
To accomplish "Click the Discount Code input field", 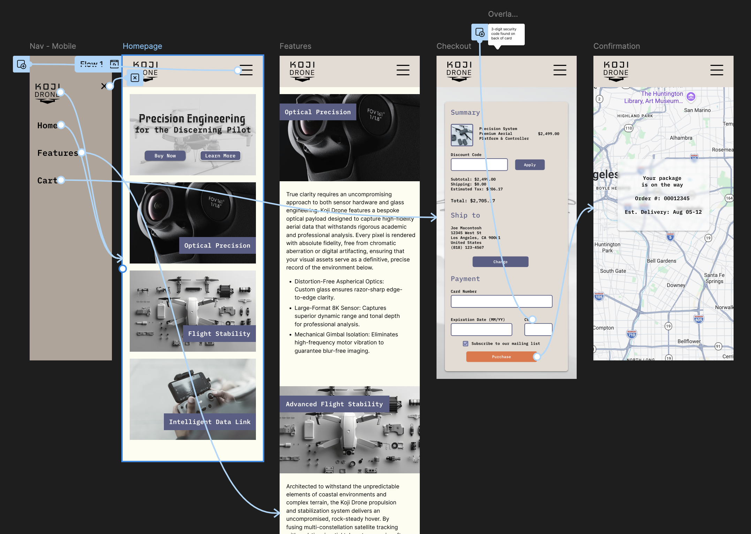I will (x=479, y=165).
